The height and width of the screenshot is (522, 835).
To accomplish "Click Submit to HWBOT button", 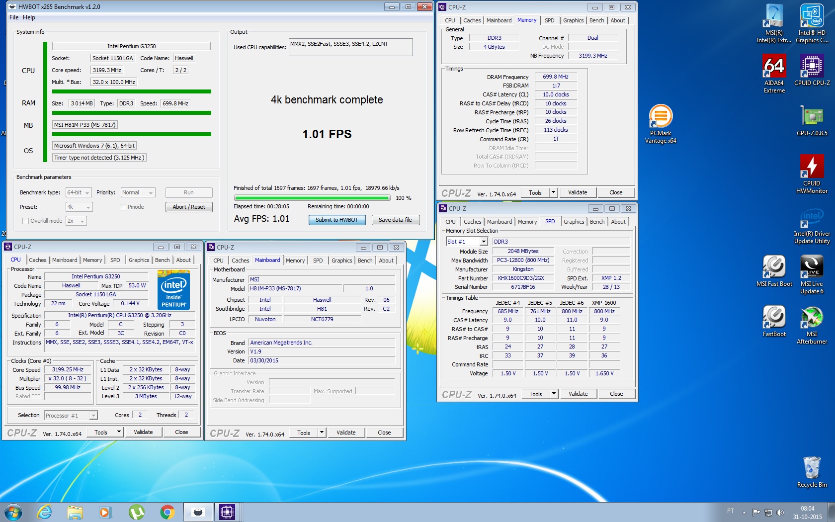I will (x=337, y=220).
